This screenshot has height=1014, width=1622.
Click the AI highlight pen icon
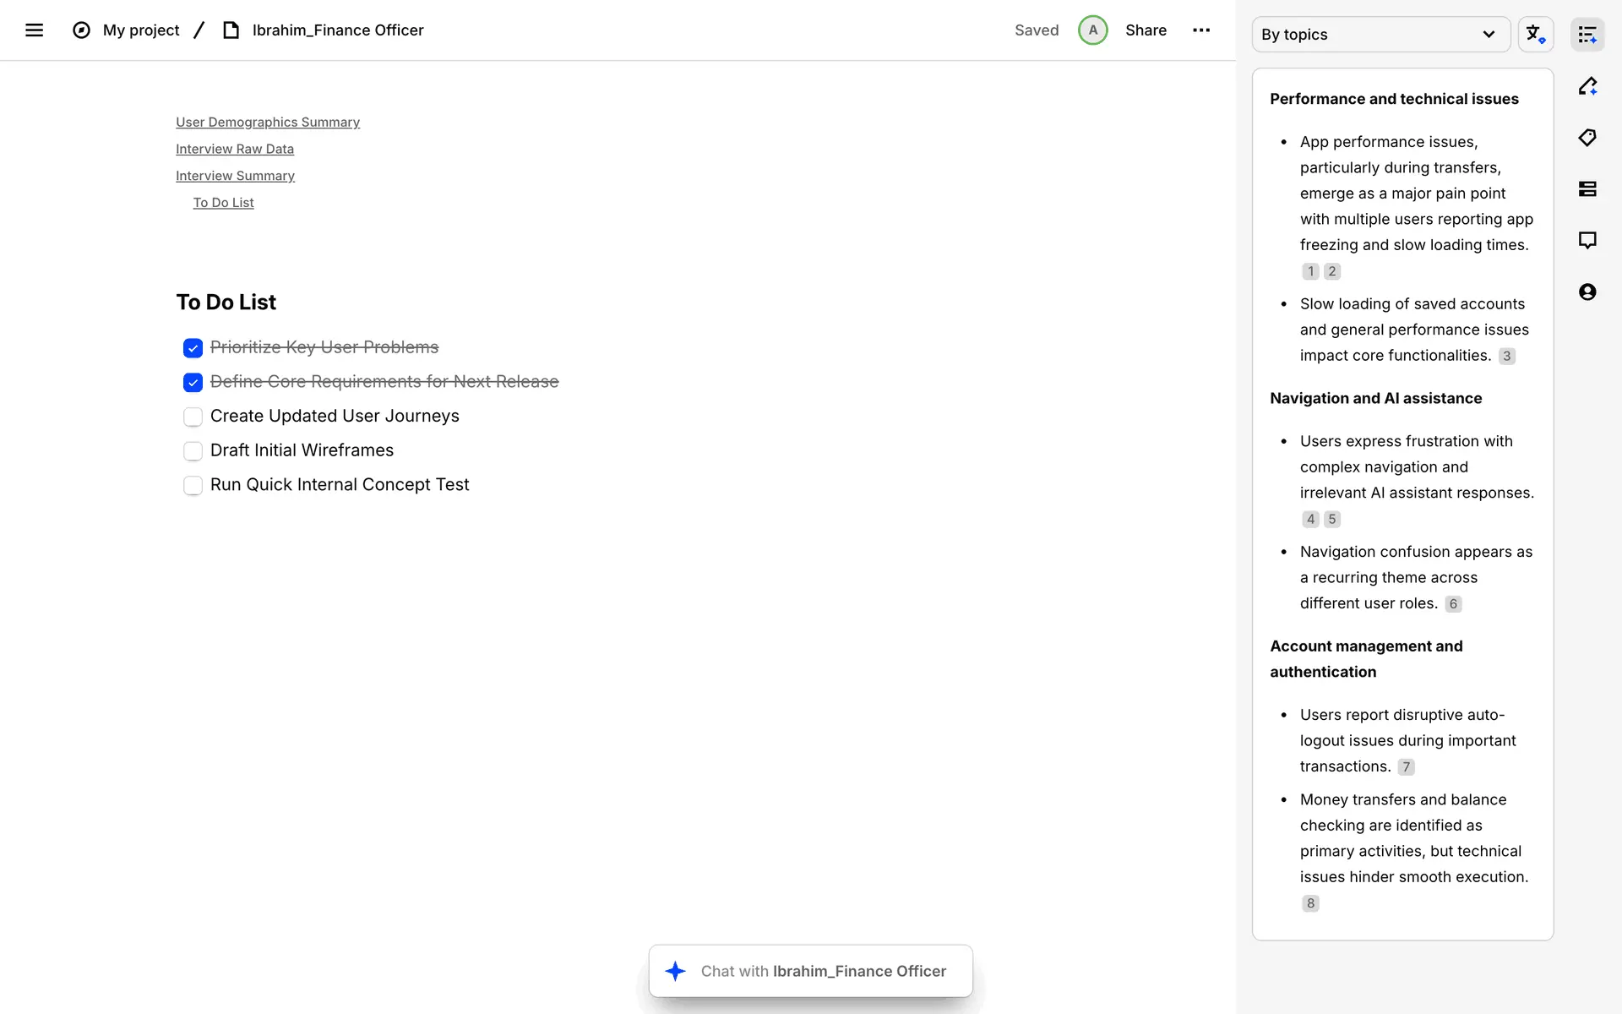click(x=1587, y=86)
